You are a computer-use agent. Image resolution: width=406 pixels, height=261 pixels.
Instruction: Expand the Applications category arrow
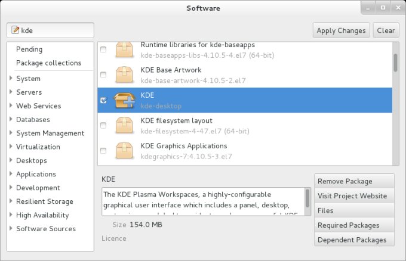click(11, 173)
